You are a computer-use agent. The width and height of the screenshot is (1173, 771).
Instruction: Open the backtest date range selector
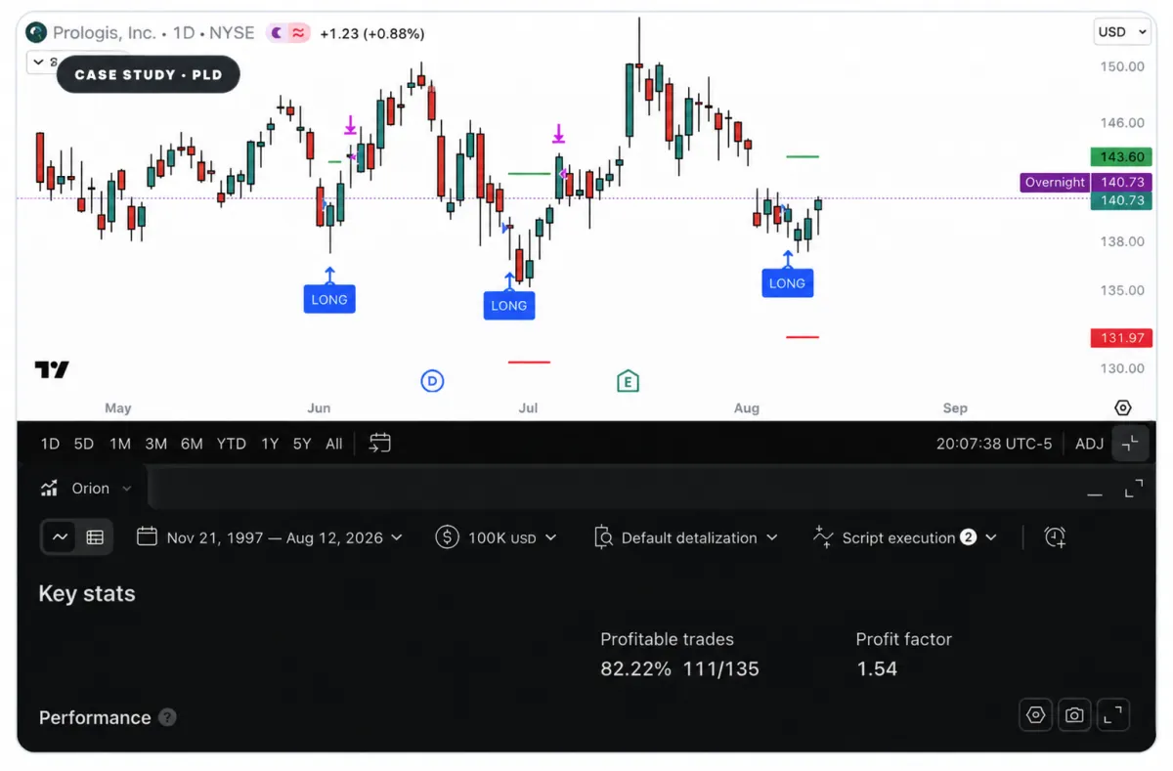[x=270, y=537]
